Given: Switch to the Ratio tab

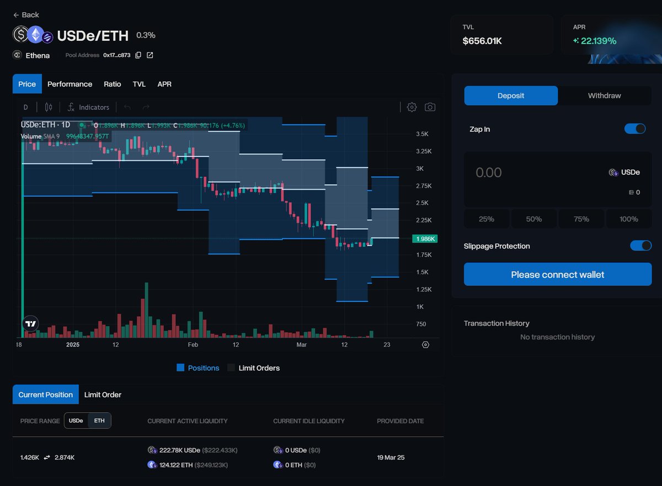Looking at the screenshot, I should (x=113, y=84).
